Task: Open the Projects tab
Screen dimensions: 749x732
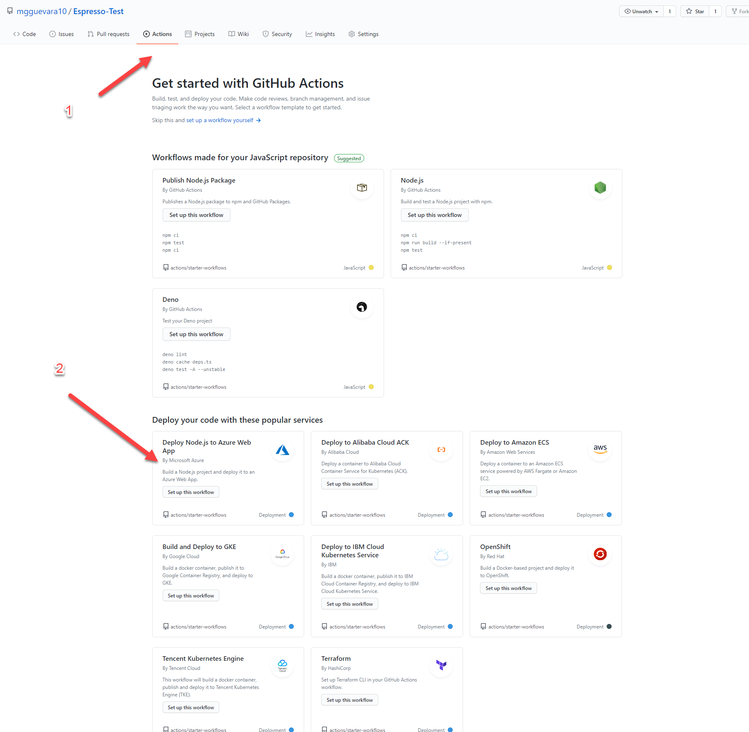Action: pyautogui.click(x=200, y=34)
